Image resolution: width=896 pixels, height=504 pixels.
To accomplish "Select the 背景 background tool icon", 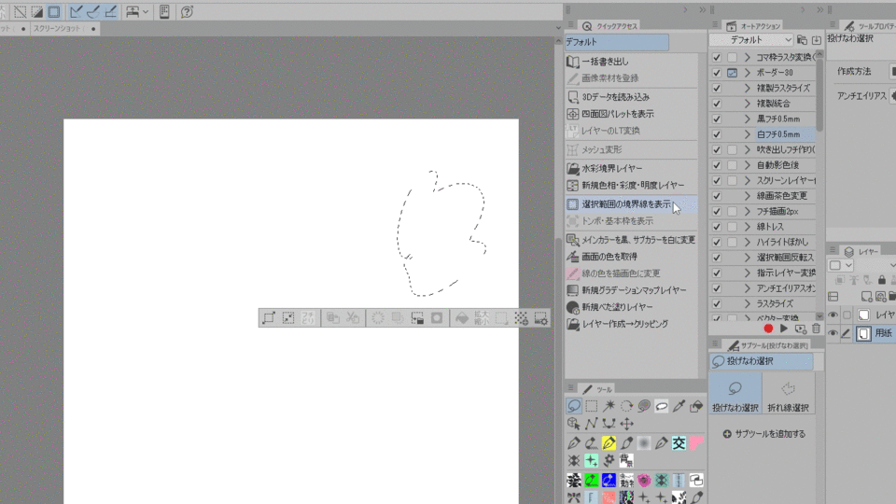I will tap(627, 460).
